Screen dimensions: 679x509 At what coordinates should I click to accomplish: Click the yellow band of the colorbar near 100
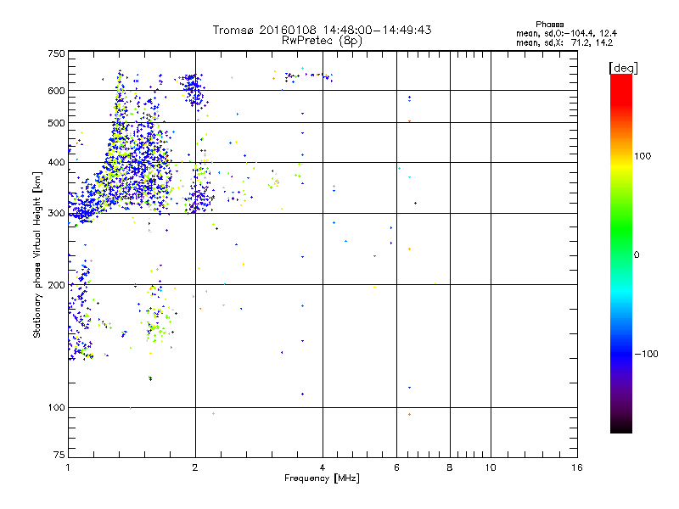click(621, 165)
